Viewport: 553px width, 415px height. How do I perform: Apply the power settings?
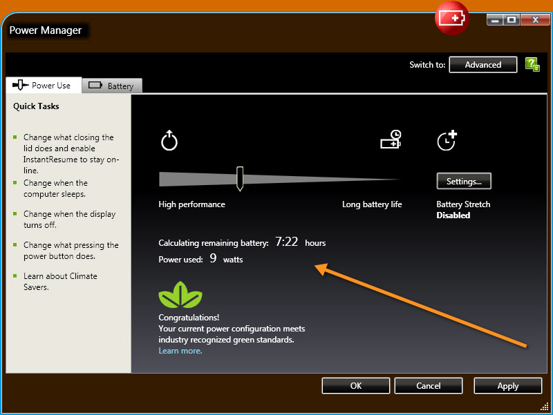pyautogui.click(x=508, y=386)
